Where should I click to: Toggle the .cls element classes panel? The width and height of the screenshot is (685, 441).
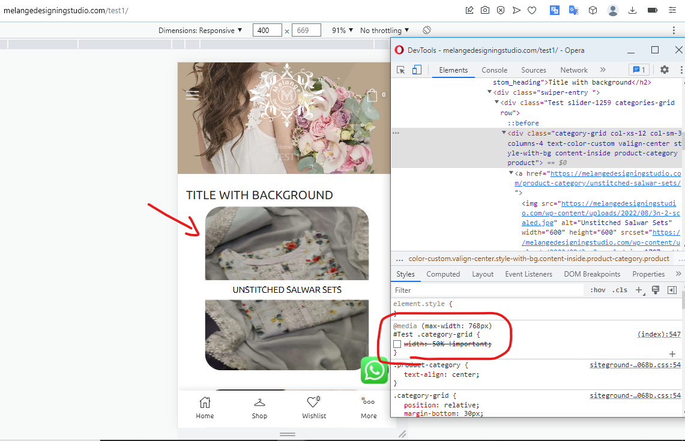coord(620,290)
